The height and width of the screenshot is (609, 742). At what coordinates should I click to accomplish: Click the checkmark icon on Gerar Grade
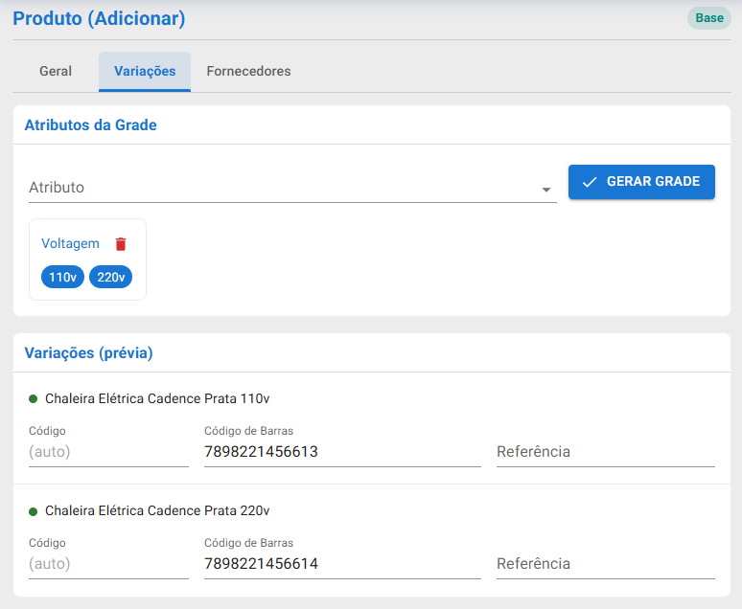590,182
